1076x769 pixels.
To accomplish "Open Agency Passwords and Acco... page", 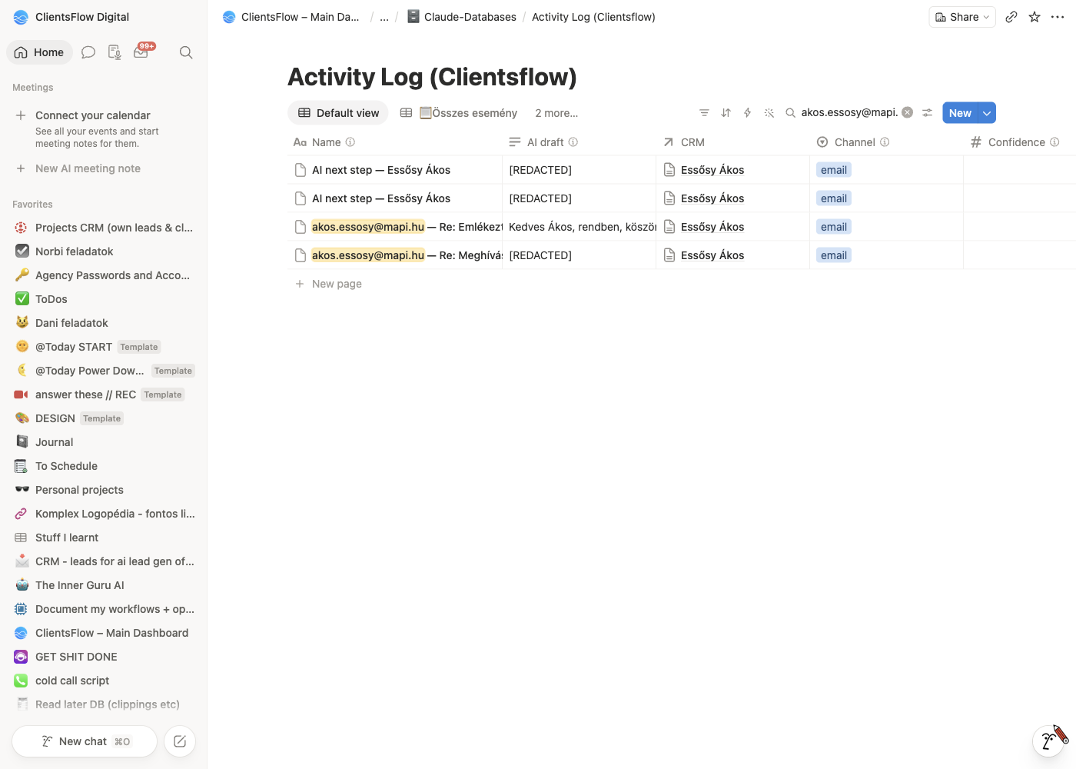I will pyautogui.click(x=104, y=275).
